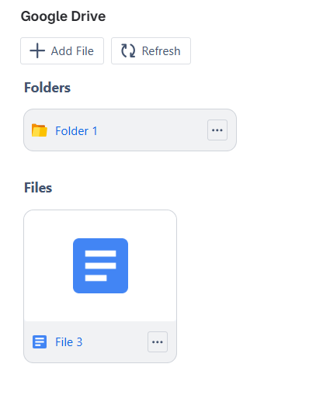Refresh the Google Drive file list
The width and height of the screenshot is (330, 402).
[x=151, y=50]
